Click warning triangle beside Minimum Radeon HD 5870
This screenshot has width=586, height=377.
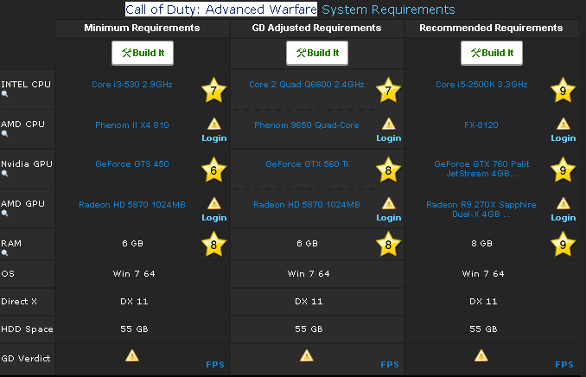coord(214,203)
